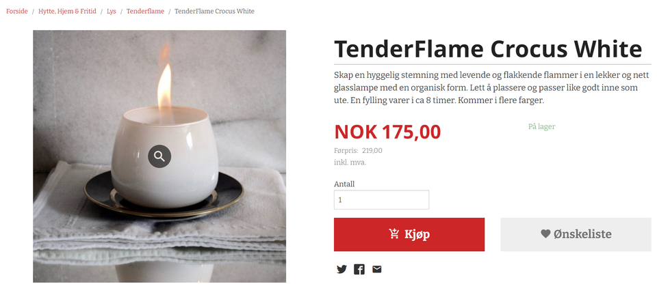Click the På lager stock status
657x297 pixels.
pyautogui.click(x=541, y=127)
